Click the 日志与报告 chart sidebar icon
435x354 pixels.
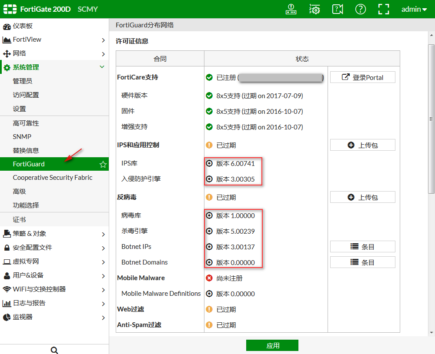click(x=7, y=303)
